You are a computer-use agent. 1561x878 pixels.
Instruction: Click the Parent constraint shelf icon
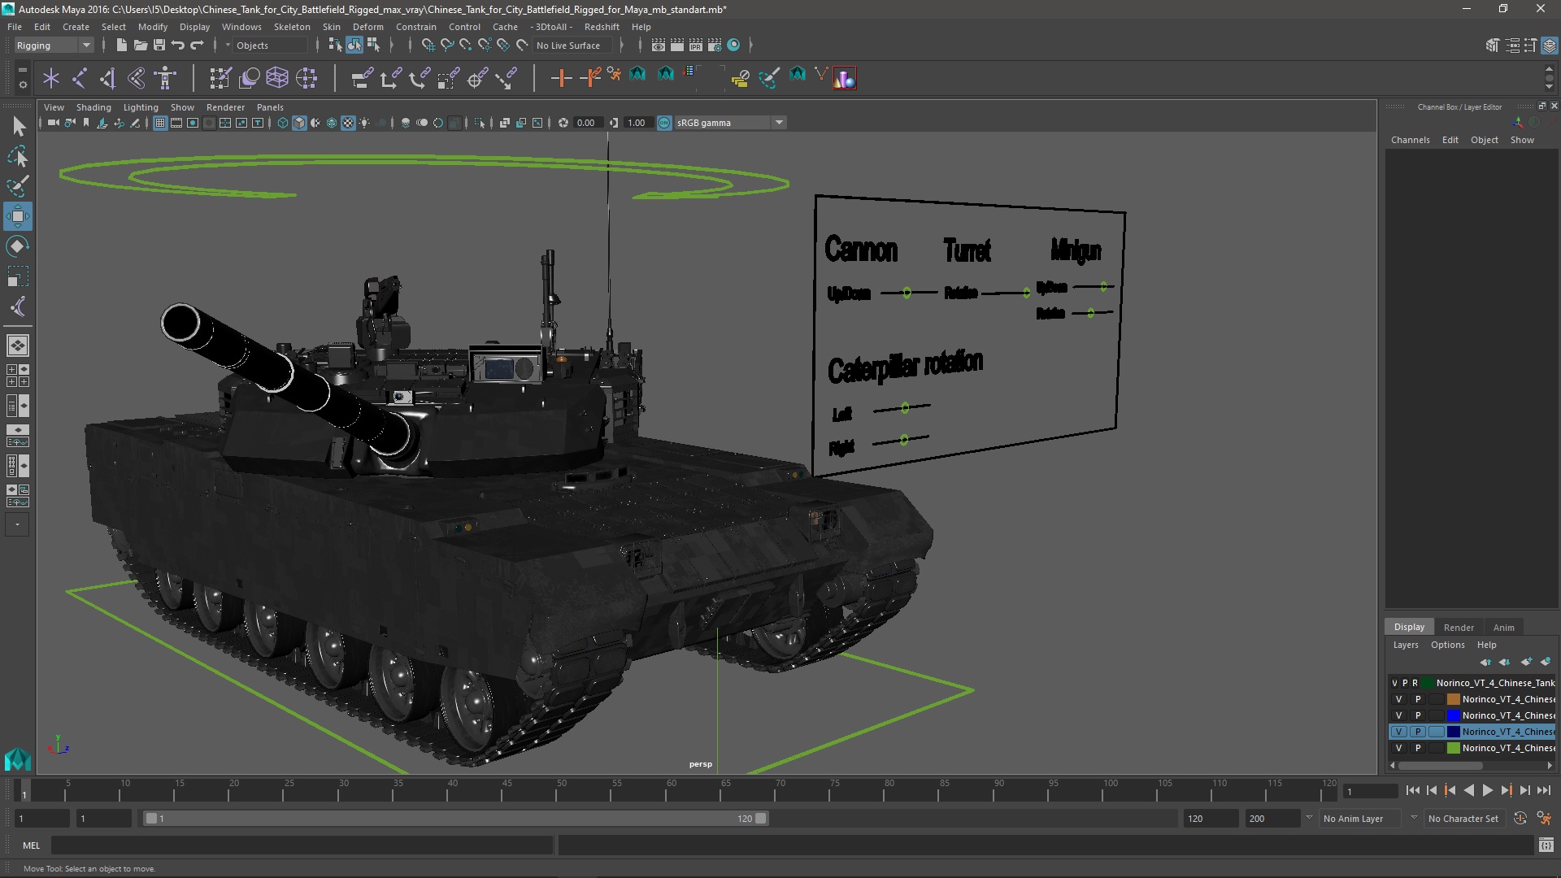[363, 78]
